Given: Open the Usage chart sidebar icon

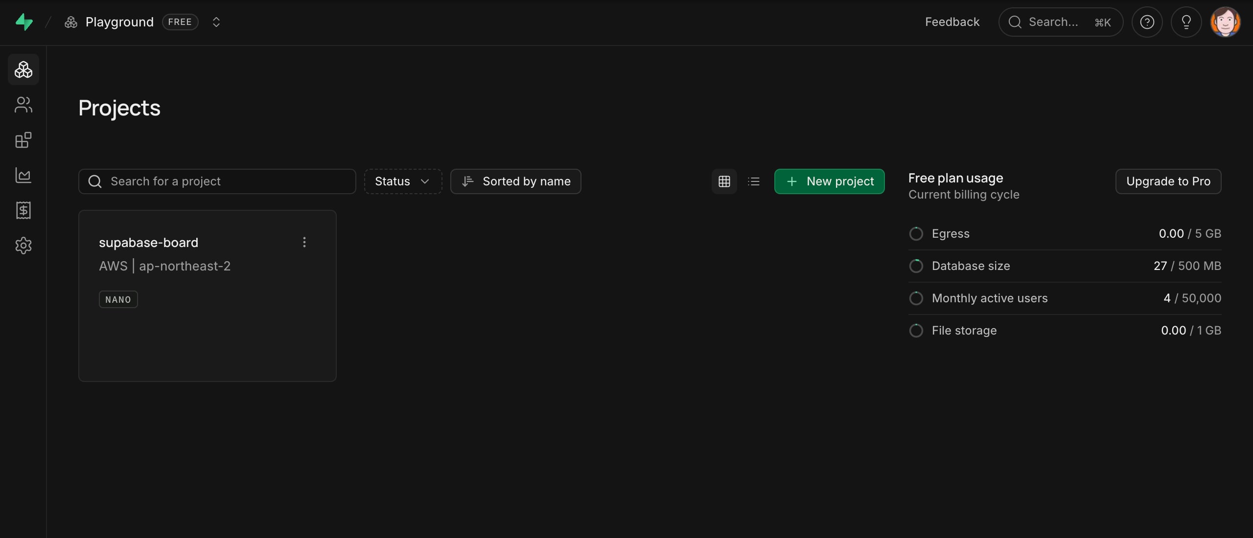Looking at the screenshot, I should coord(23,175).
